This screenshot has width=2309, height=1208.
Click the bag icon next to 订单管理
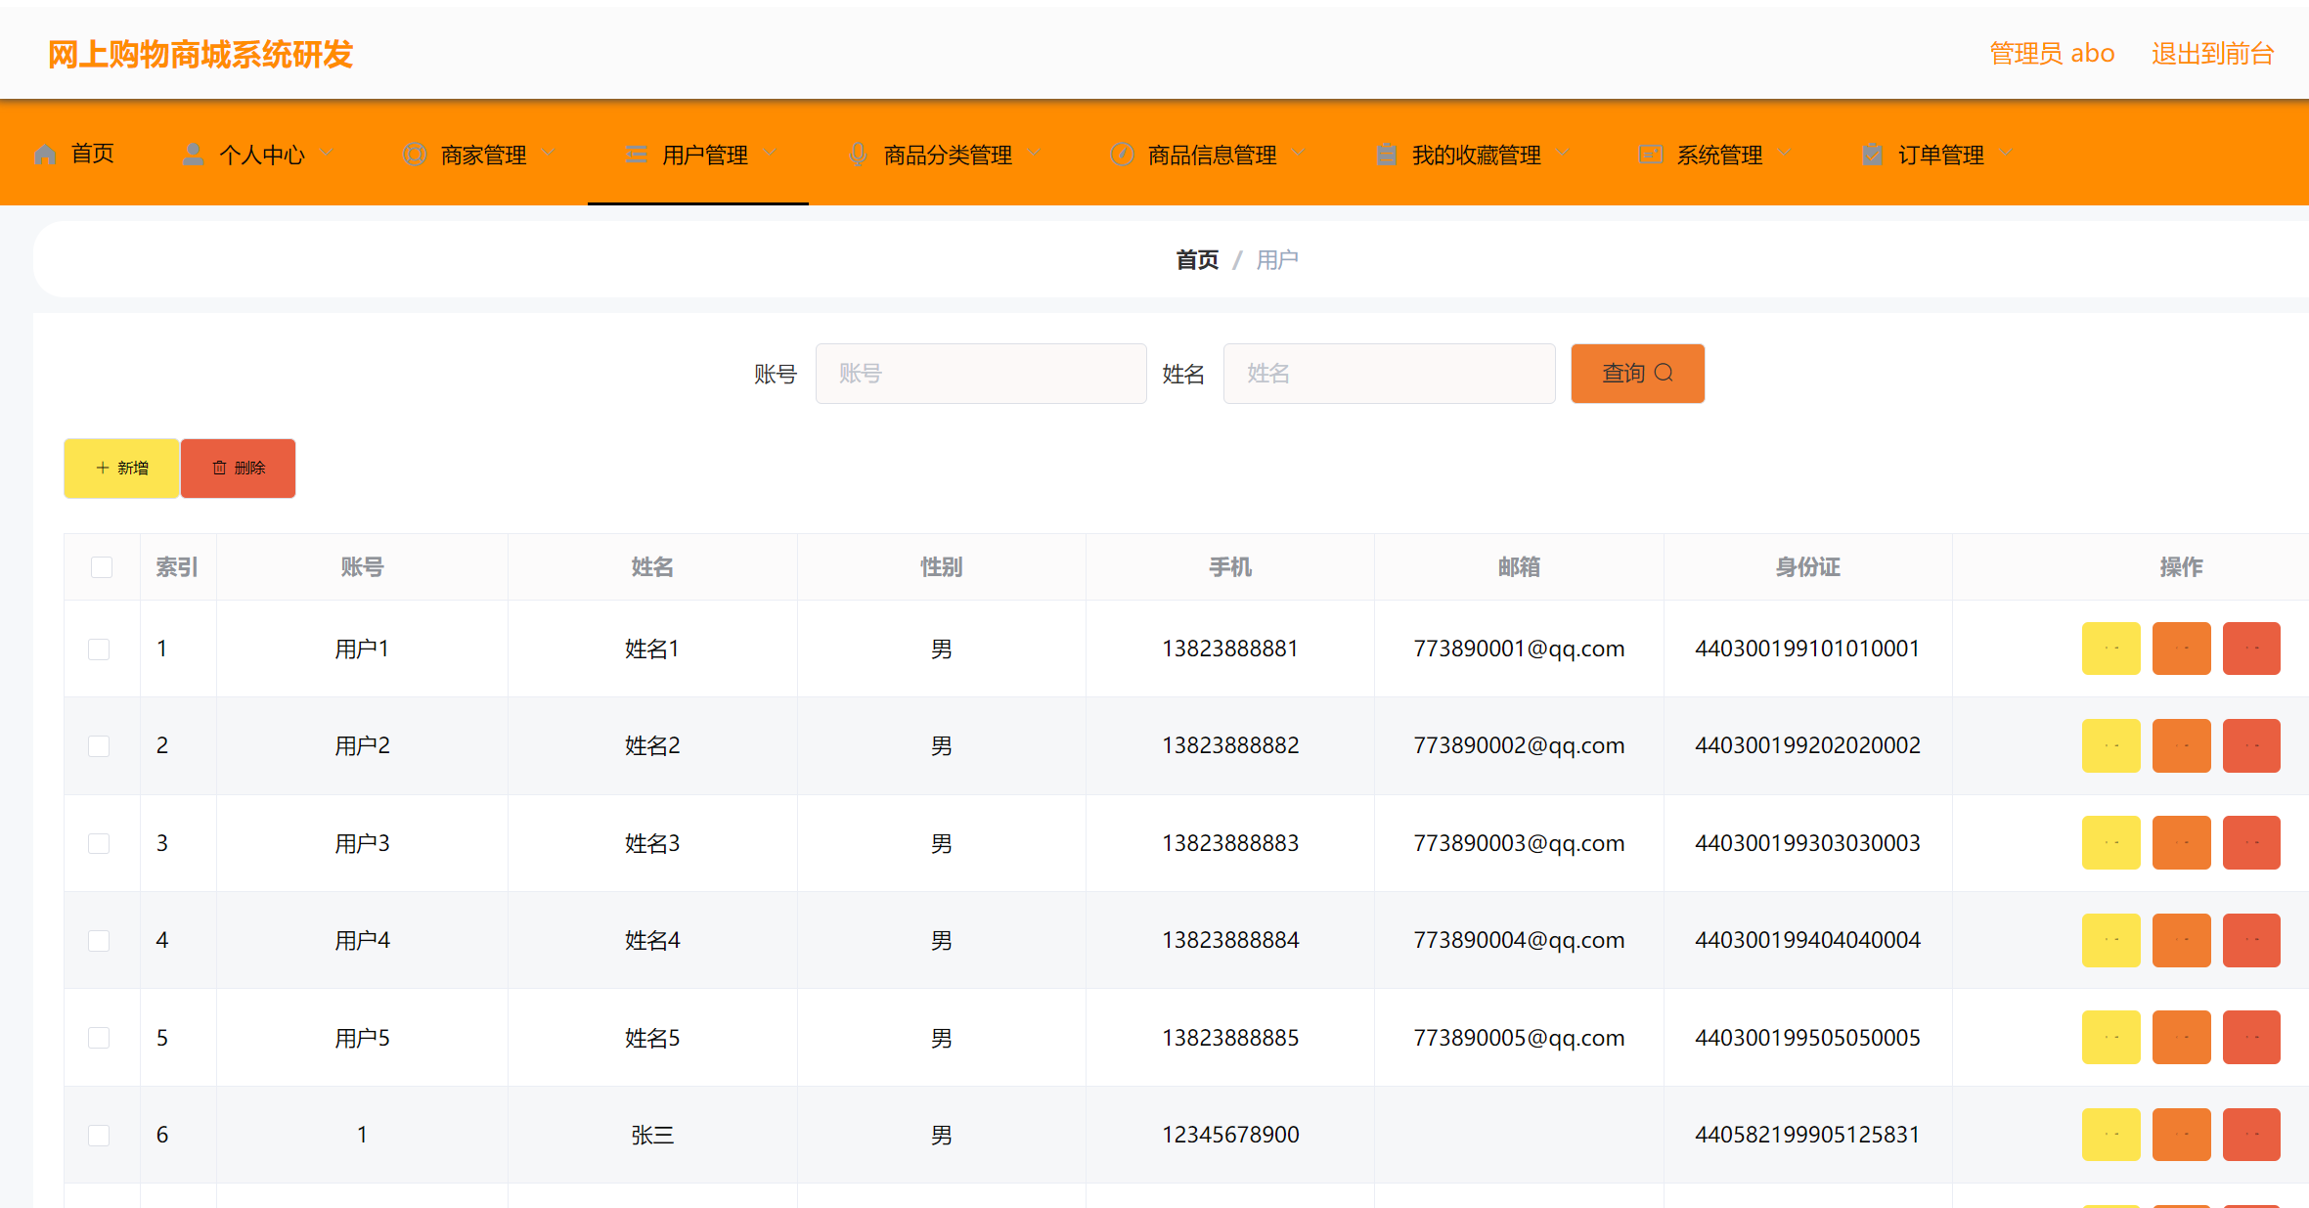1871,154
